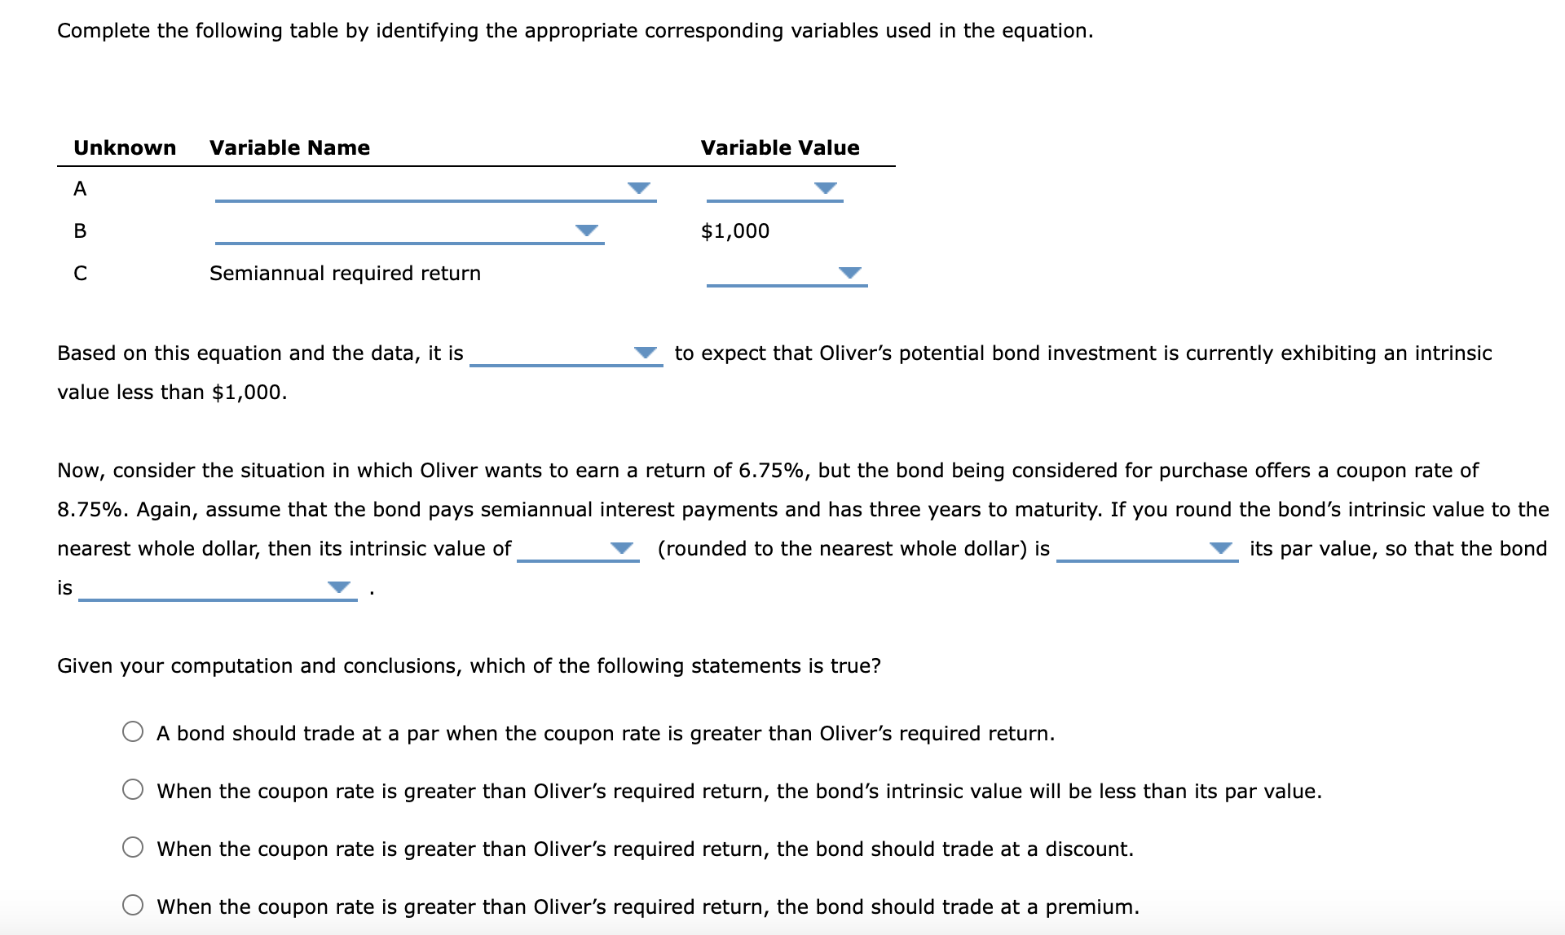The width and height of the screenshot is (1565, 935).
Task: Select 'A bond should trade at a par' option
Action: (133, 731)
